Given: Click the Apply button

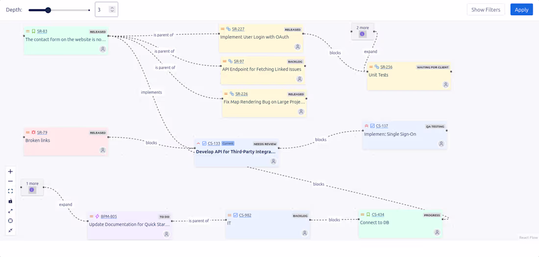Looking at the screenshot, I should coord(521,10).
